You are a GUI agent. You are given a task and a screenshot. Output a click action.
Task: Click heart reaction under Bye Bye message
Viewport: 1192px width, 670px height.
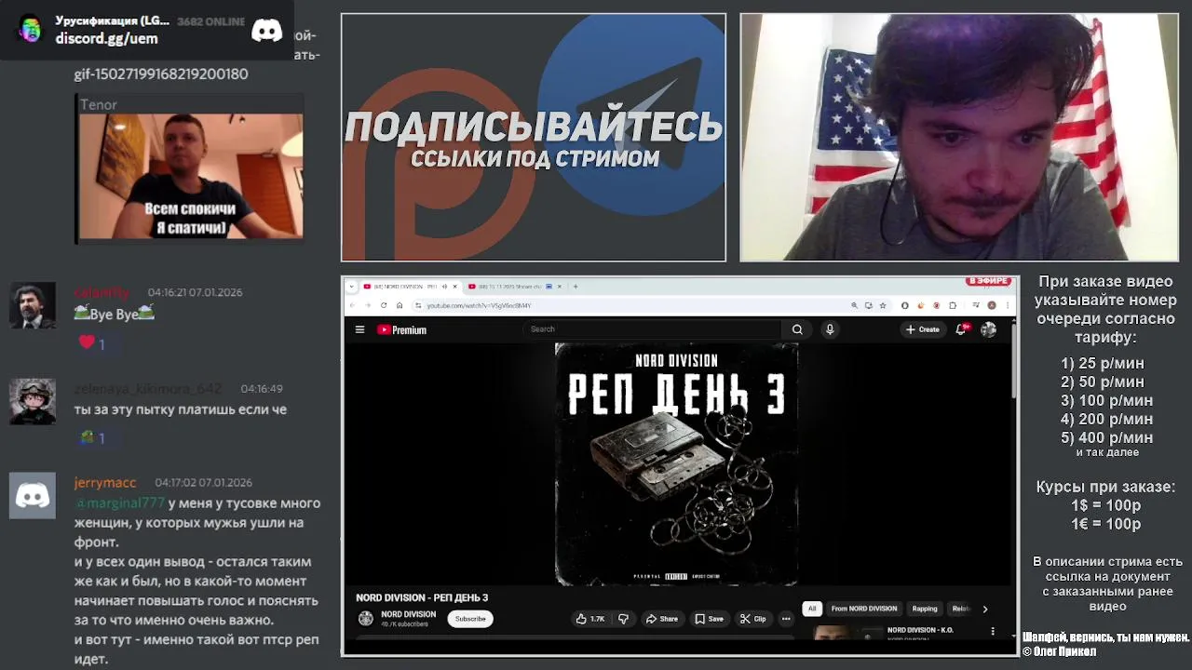click(x=93, y=343)
